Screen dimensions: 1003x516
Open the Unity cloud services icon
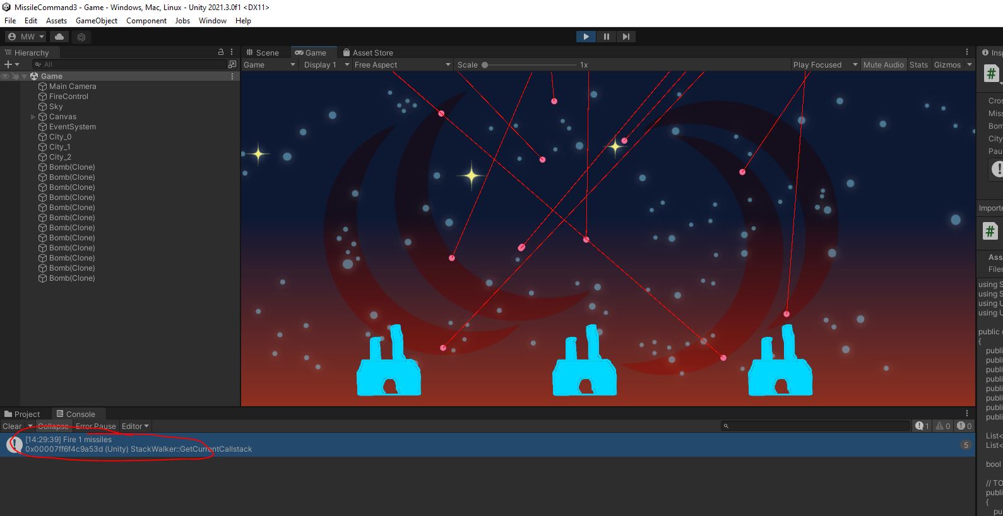pyautogui.click(x=59, y=37)
